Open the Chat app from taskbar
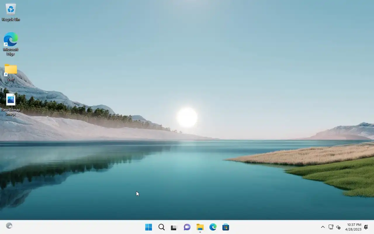Screen dimensions: 374x234 (187, 227)
